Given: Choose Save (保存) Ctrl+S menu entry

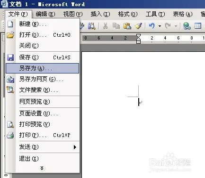Looking at the screenshot, I should pos(42,57).
